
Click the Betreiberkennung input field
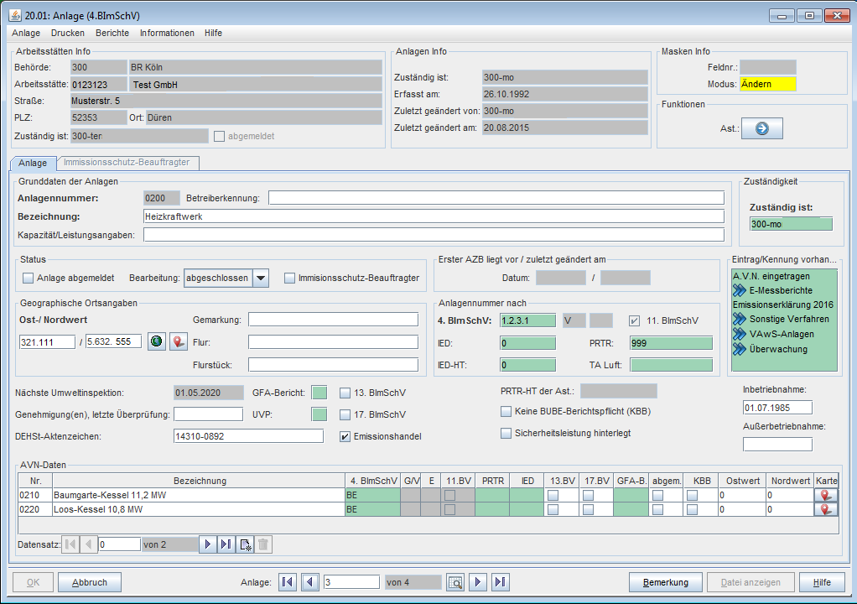pos(496,198)
